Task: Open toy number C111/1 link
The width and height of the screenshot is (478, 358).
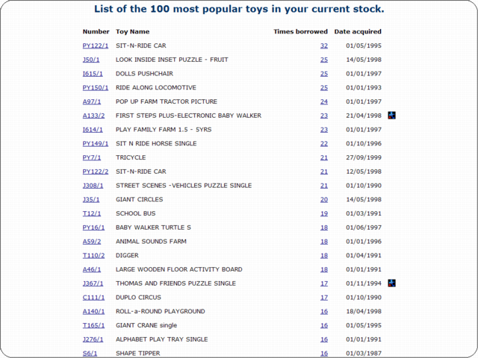Action: pos(93,298)
